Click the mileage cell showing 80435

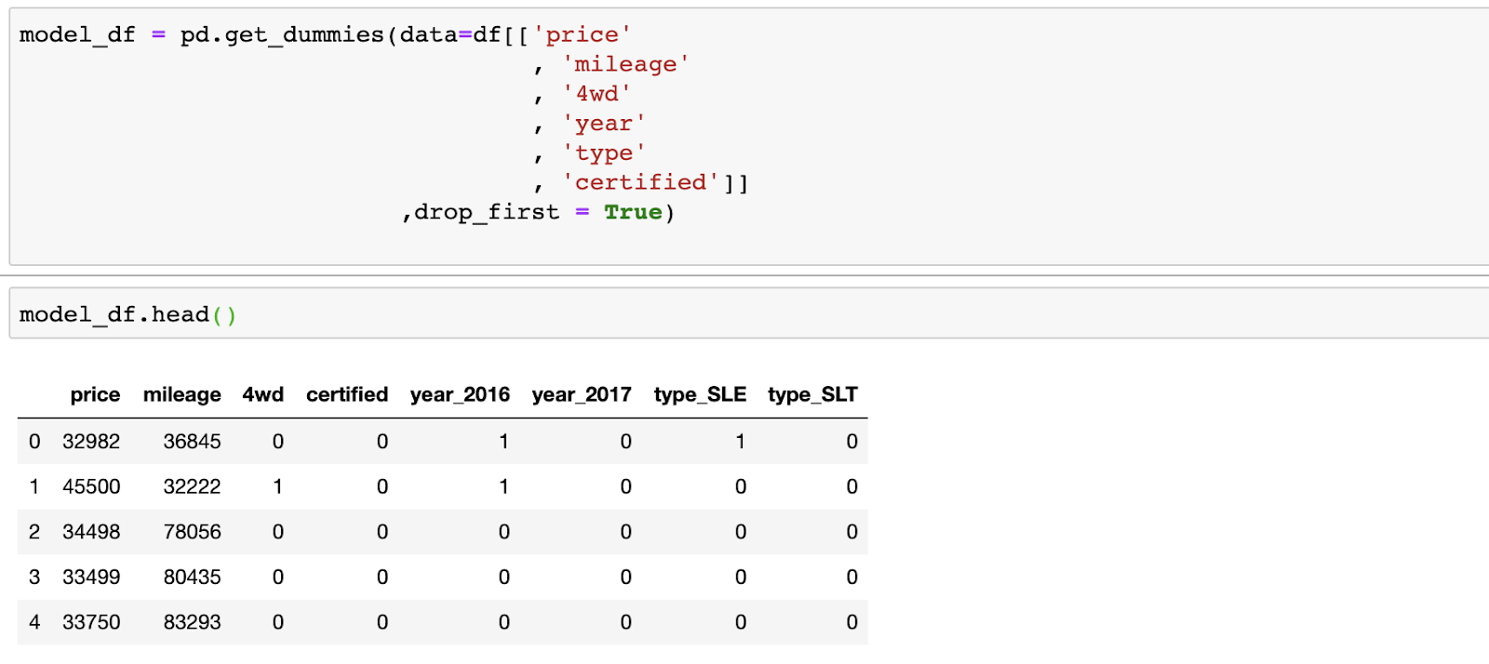[192, 577]
